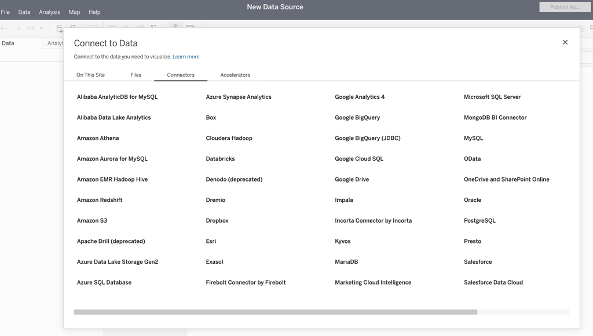This screenshot has width=593, height=336.
Task: Select Amazon Aurora for MySQL
Action: [112, 158]
